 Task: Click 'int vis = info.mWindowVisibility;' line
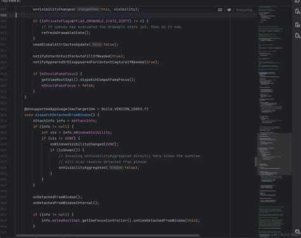(x=77, y=133)
